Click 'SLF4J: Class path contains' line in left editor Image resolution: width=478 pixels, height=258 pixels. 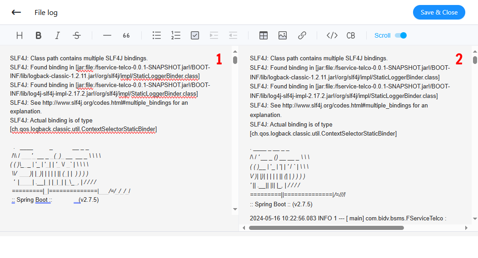(79, 58)
